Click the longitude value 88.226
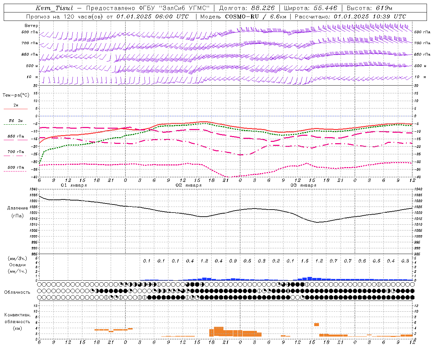Screen dimensions: 432x345 click(x=263, y=8)
